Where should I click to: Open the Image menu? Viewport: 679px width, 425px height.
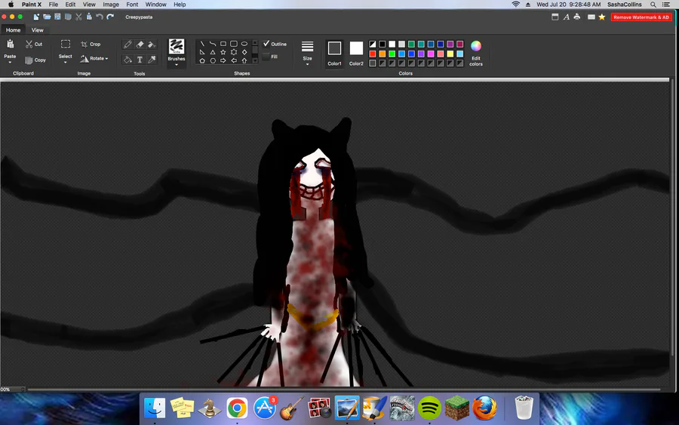click(111, 5)
